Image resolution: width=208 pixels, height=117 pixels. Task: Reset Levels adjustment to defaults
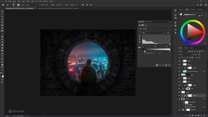pyautogui.click(x=163, y=65)
